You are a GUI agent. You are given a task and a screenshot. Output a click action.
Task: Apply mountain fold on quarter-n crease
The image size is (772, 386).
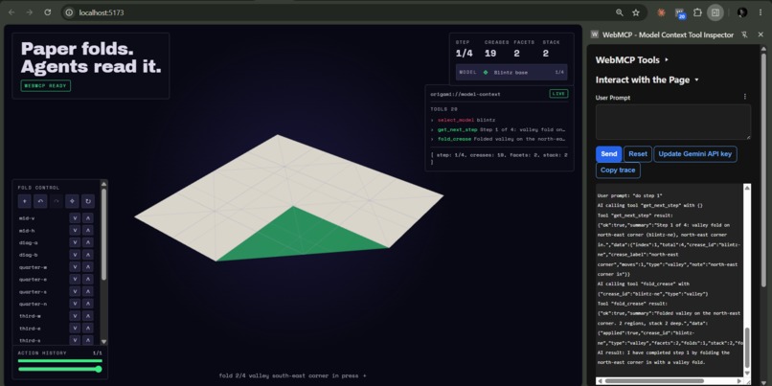coord(87,304)
